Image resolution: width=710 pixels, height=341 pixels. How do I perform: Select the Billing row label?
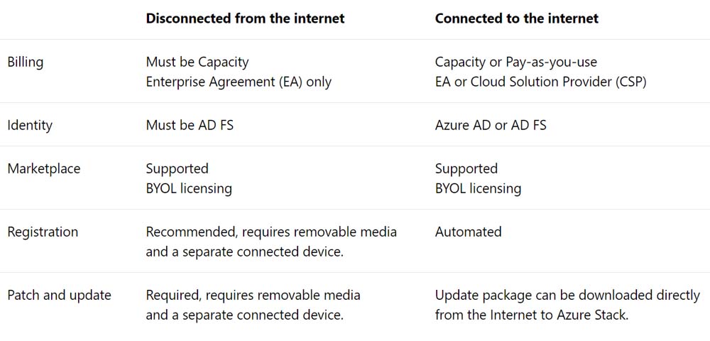[x=26, y=62]
